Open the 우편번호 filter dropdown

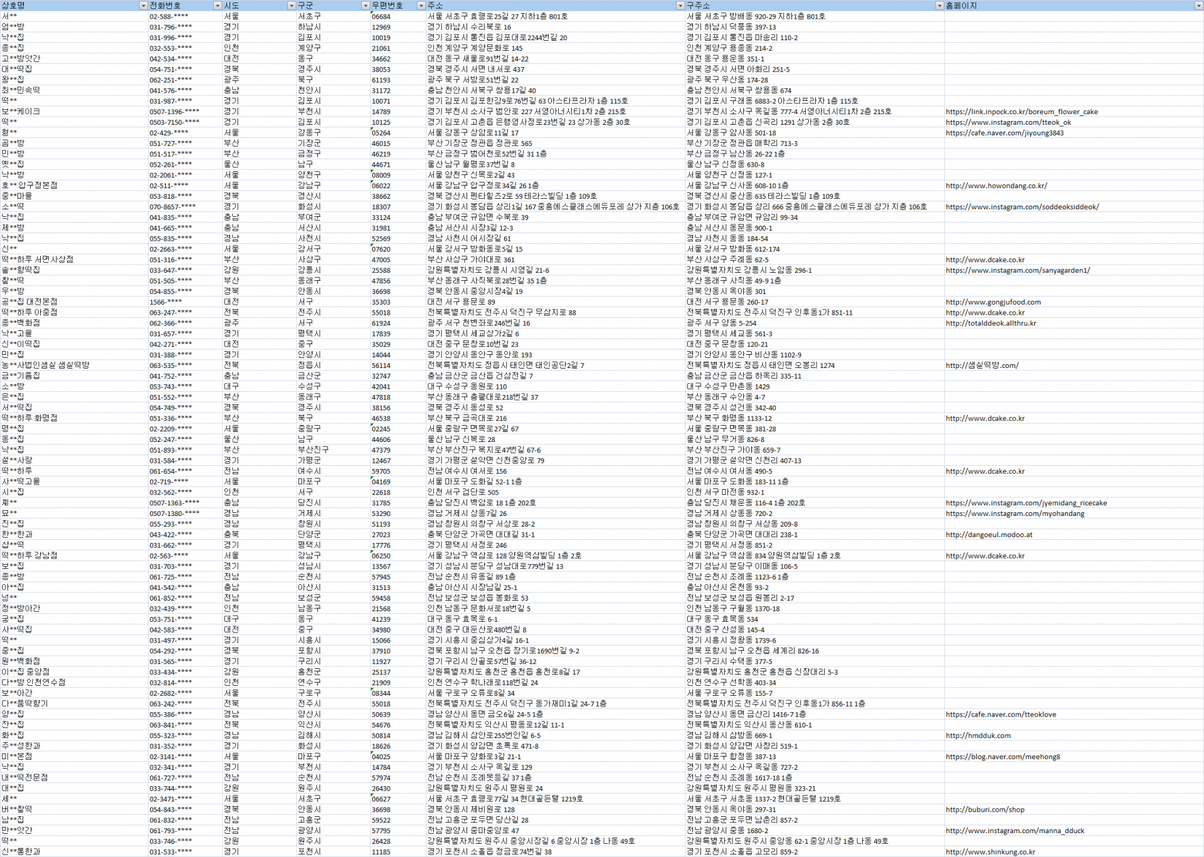point(421,6)
